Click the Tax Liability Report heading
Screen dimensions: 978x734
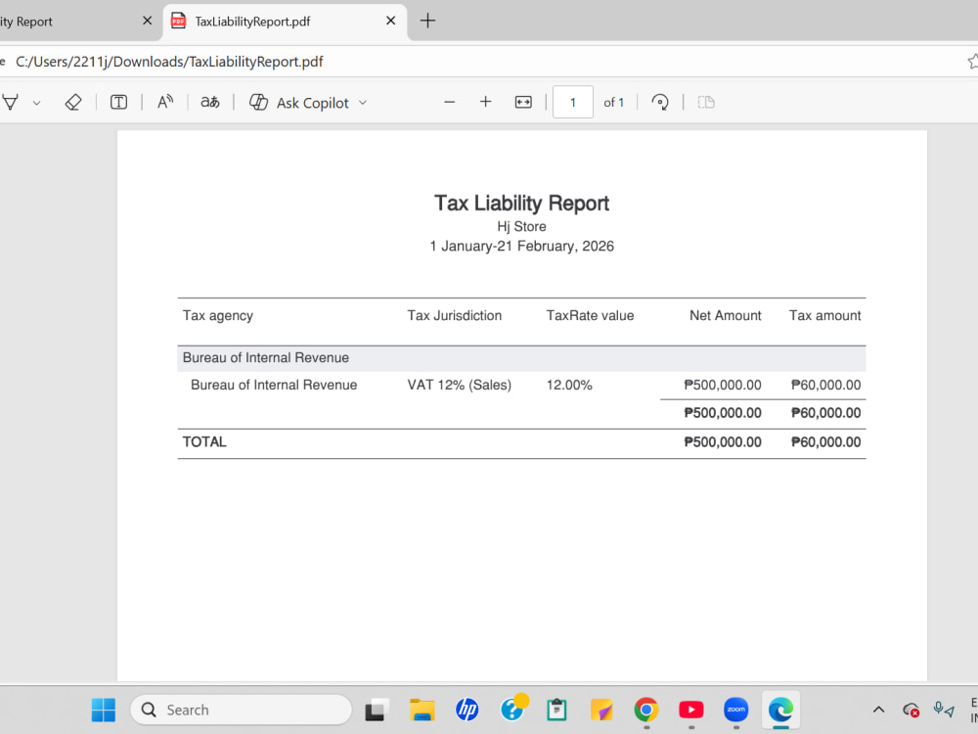pyautogui.click(x=521, y=203)
